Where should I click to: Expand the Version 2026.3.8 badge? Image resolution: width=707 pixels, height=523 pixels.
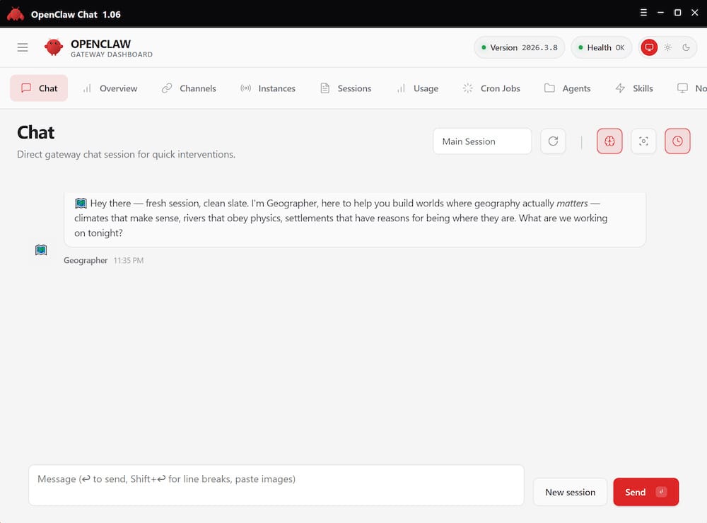pos(519,47)
